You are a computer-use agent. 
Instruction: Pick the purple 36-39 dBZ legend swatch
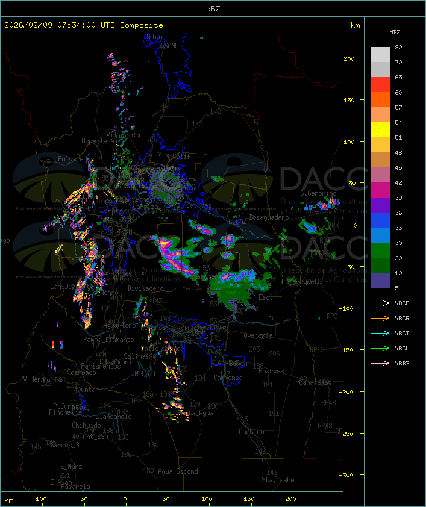pyautogui.click(x=380, y=205)
